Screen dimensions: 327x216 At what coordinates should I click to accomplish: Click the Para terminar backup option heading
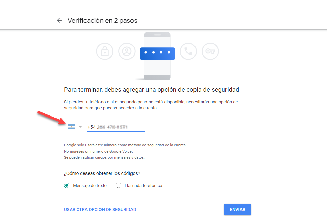(x=152, y=90)
